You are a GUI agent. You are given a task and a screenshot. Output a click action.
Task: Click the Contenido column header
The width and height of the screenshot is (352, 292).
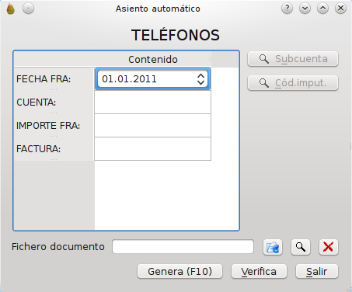pyautogui.click(x=153, y=59)
